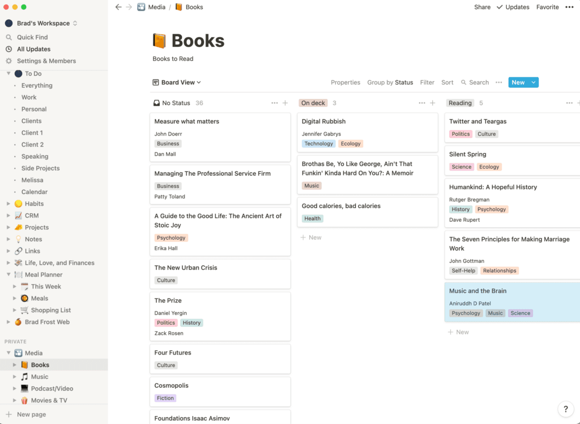
Task: Expand the Books item in the sidebar
Action: pos(15,365)
